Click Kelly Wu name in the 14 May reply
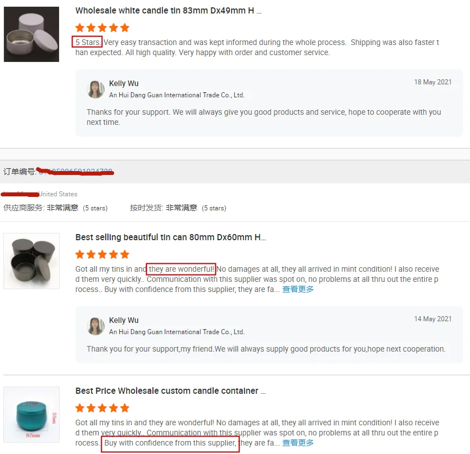The image size is (470, 454). 124,320
